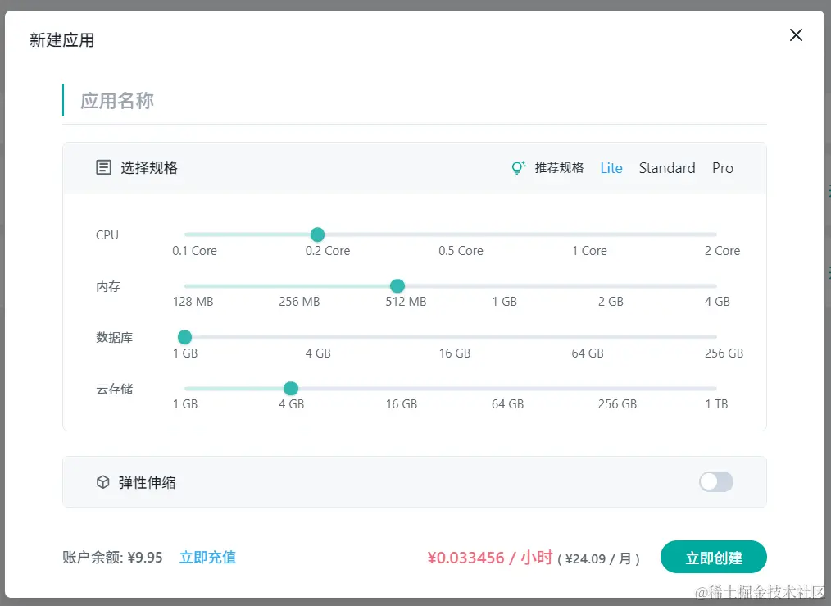The width and height of the screenshot is (831, 606).
Task: Switch to the Pro spec tab
Action: click(722, 167)
